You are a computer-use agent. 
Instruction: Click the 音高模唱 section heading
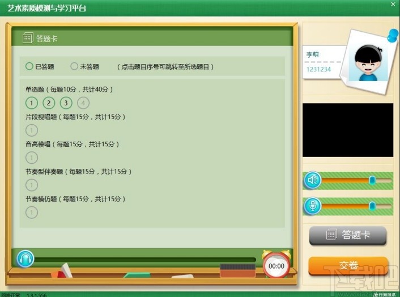click(x=72, y=144)
